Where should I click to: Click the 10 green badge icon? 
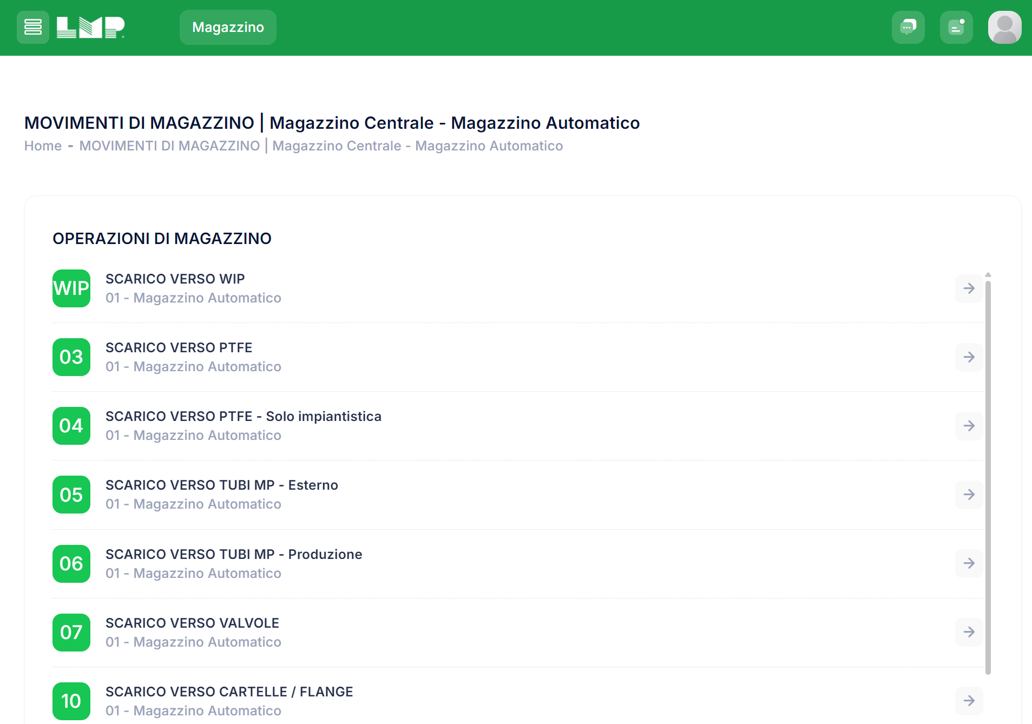[71, 701]
